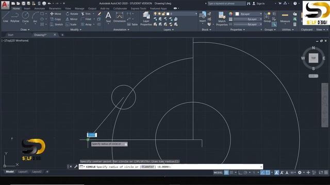
Task: Click Match Properties
Action: [x=222, y=18]
